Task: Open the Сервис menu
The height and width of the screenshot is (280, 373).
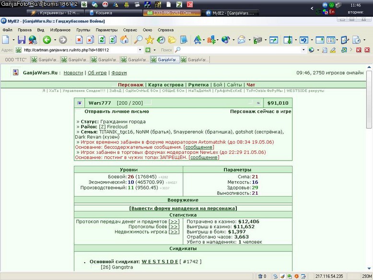Action: (x=130, y=30)
